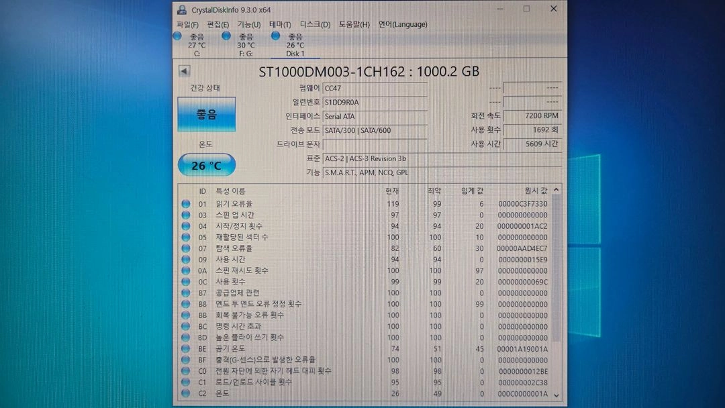Open the 편집(E) menu
This screenshot has height=408, width=725.
217,24
